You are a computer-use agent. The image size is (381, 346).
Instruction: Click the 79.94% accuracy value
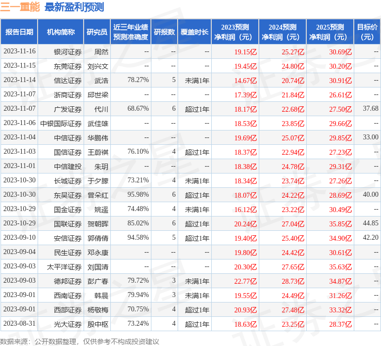point(138,295)
